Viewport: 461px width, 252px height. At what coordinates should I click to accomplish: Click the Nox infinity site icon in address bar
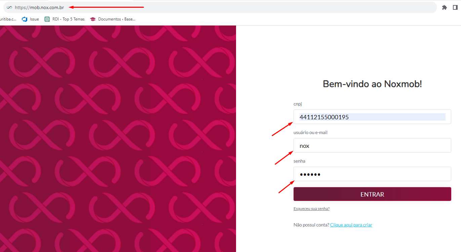pos(9,7)
